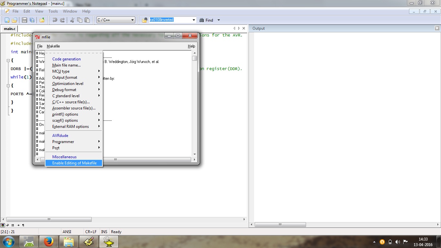Open the Find tool
Image resolution: width=441 pixels, height=248 pixels.
tap(208, 20)
